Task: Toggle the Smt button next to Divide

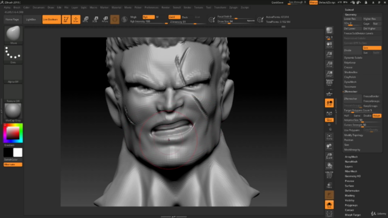Action: point(372,48)
